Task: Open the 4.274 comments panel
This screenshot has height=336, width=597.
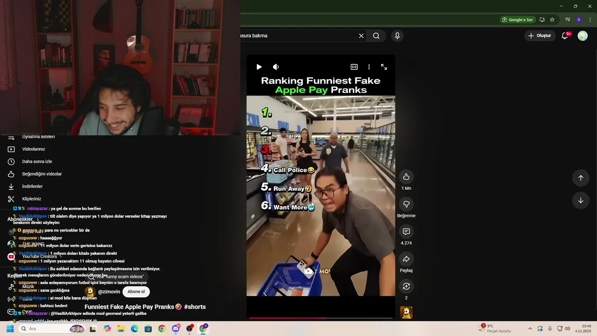Action: coord(406,231)
